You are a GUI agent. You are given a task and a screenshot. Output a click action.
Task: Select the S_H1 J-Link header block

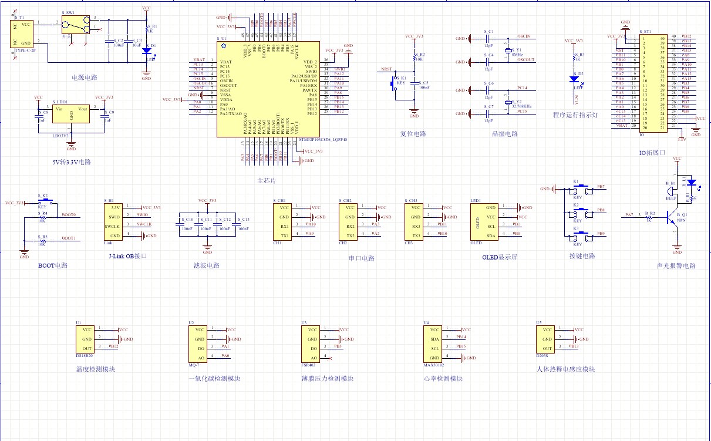113,221
